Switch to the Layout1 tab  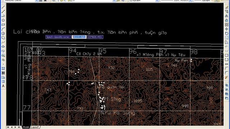[35, 127]
